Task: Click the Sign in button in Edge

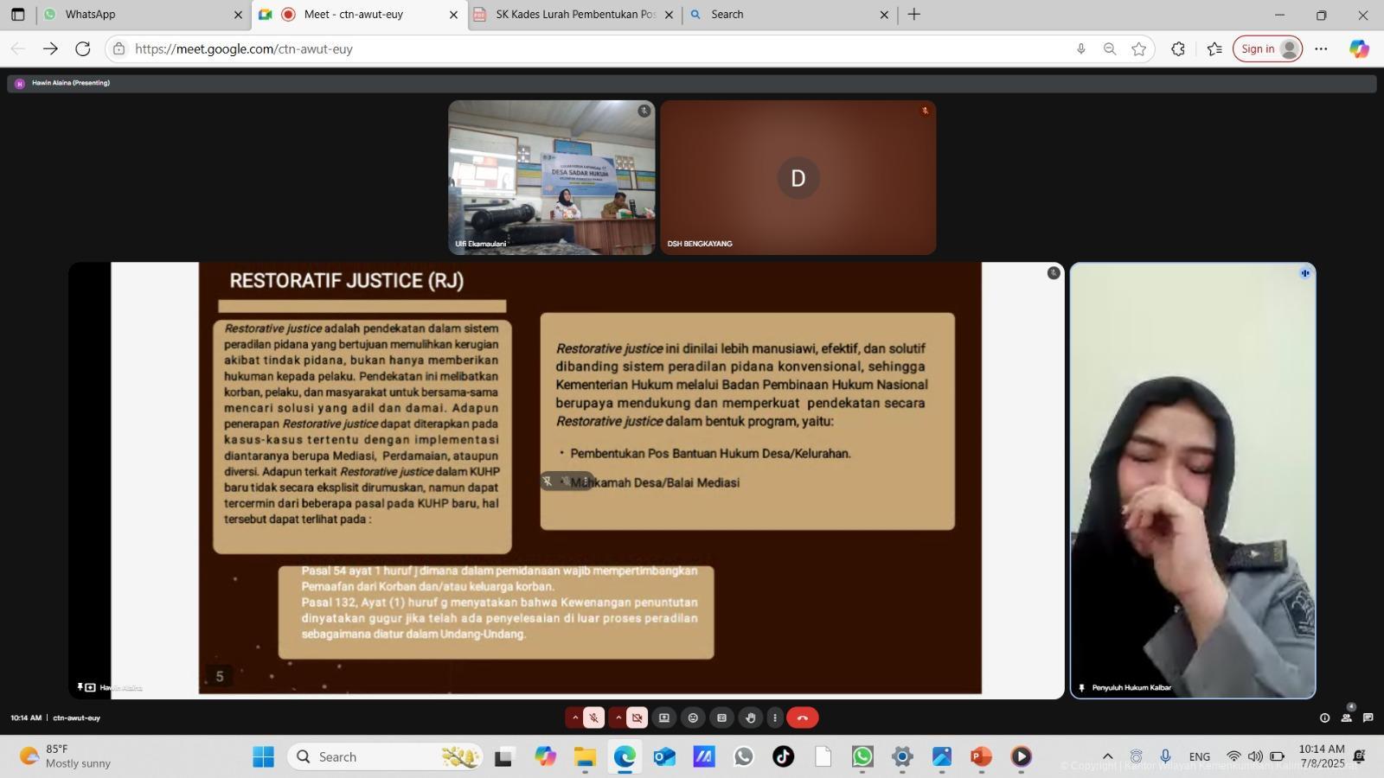Action: [x=1266, y=49]
